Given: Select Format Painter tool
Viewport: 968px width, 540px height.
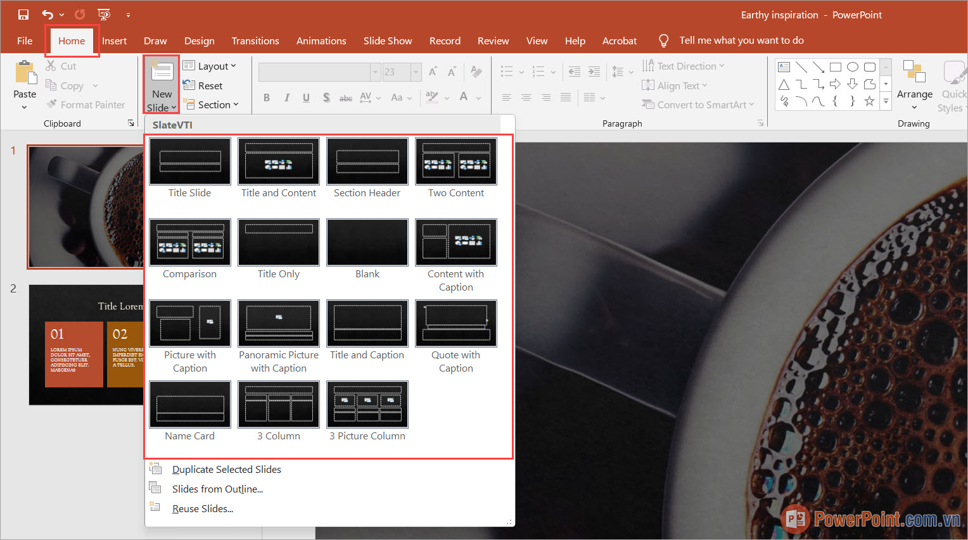Looking at the screenshot, I should pyautogui.click(x=86, y=104).
